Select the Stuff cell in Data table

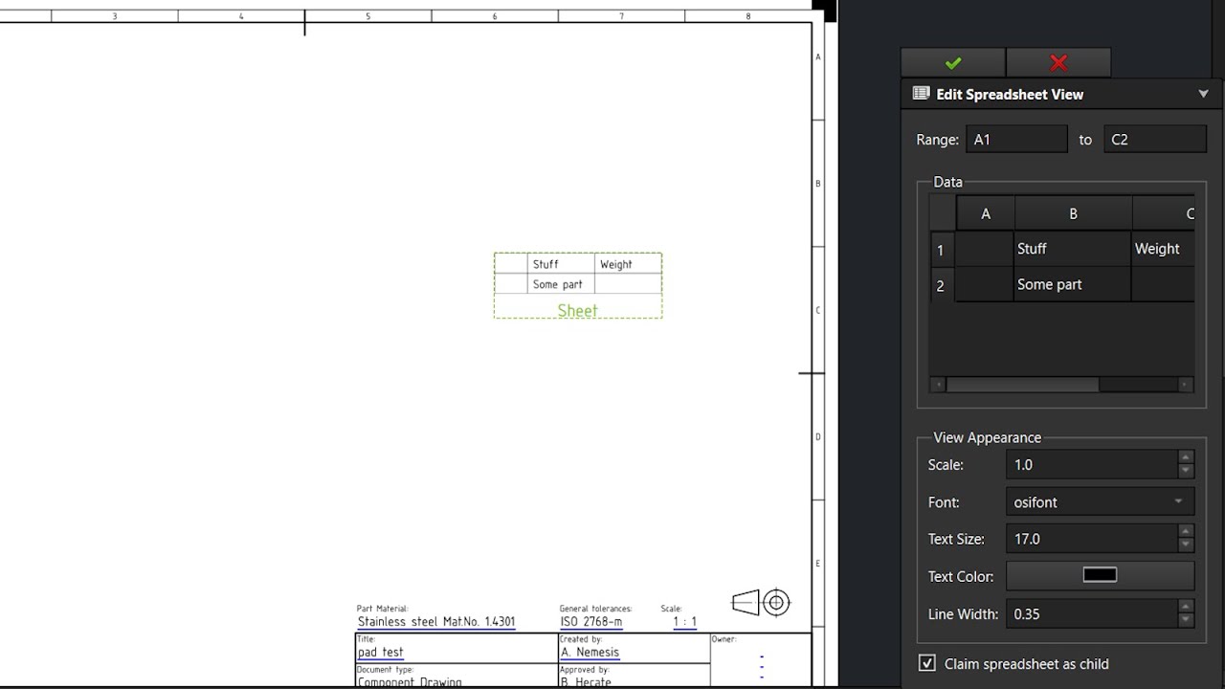tap(1073, 249)
